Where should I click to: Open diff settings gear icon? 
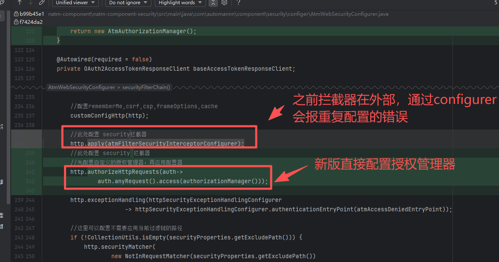pyautogui.click(x=224, y=3)
